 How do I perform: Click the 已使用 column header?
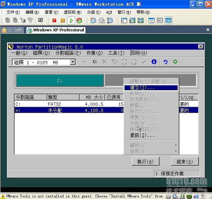[x=114, y=97]
